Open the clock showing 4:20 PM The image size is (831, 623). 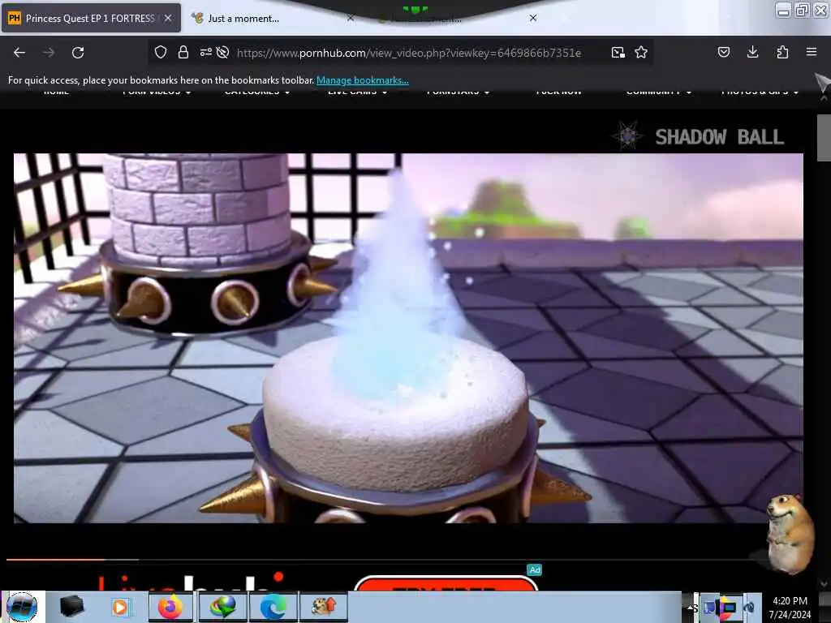tap(790, 608)
